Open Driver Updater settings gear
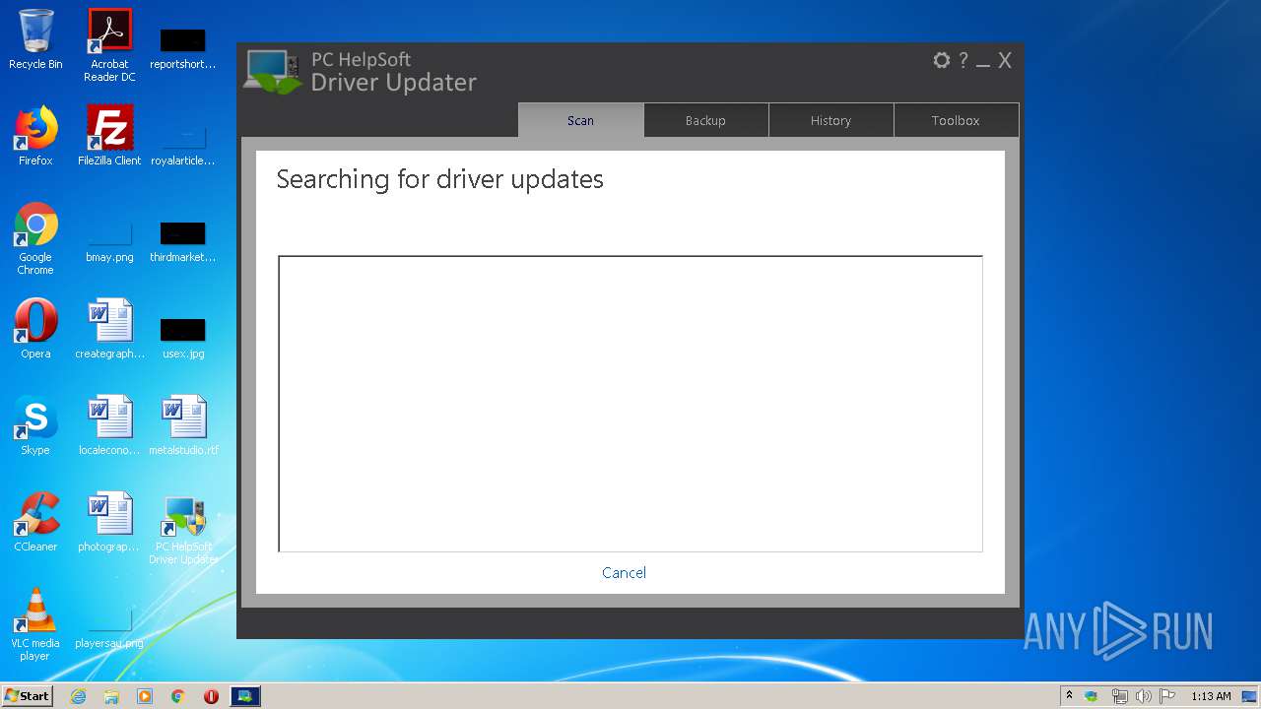 point(941,60)
